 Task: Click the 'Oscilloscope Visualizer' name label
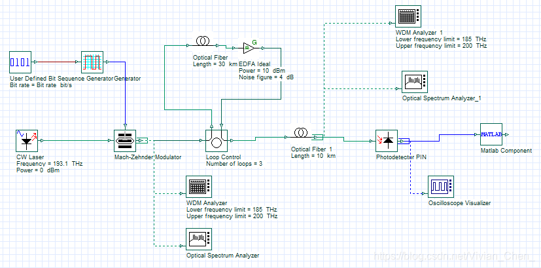pyautogui.click(x=459, y=203)
